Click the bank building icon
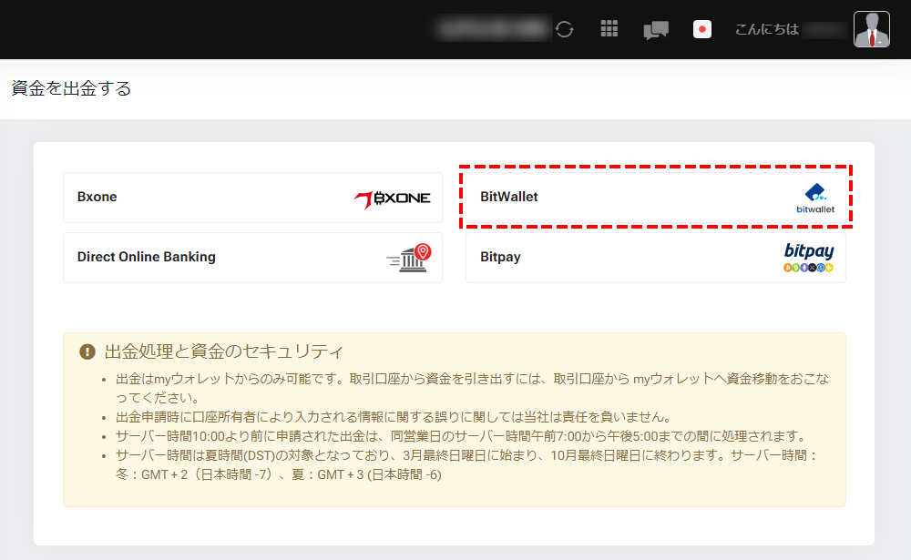 click(409, 258)
